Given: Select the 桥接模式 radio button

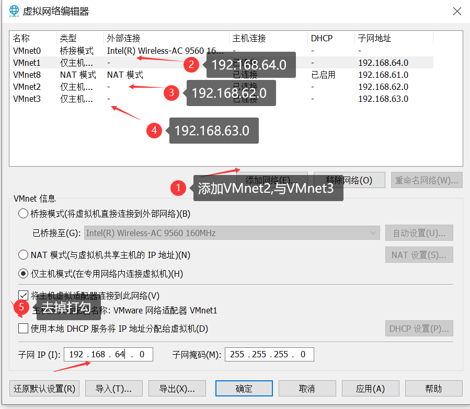Looking at the screenshot, I should coord(23,214).
